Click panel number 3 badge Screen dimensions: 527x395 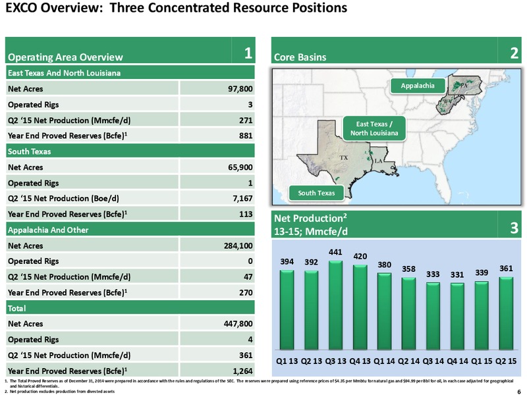[x=514, y=228]
